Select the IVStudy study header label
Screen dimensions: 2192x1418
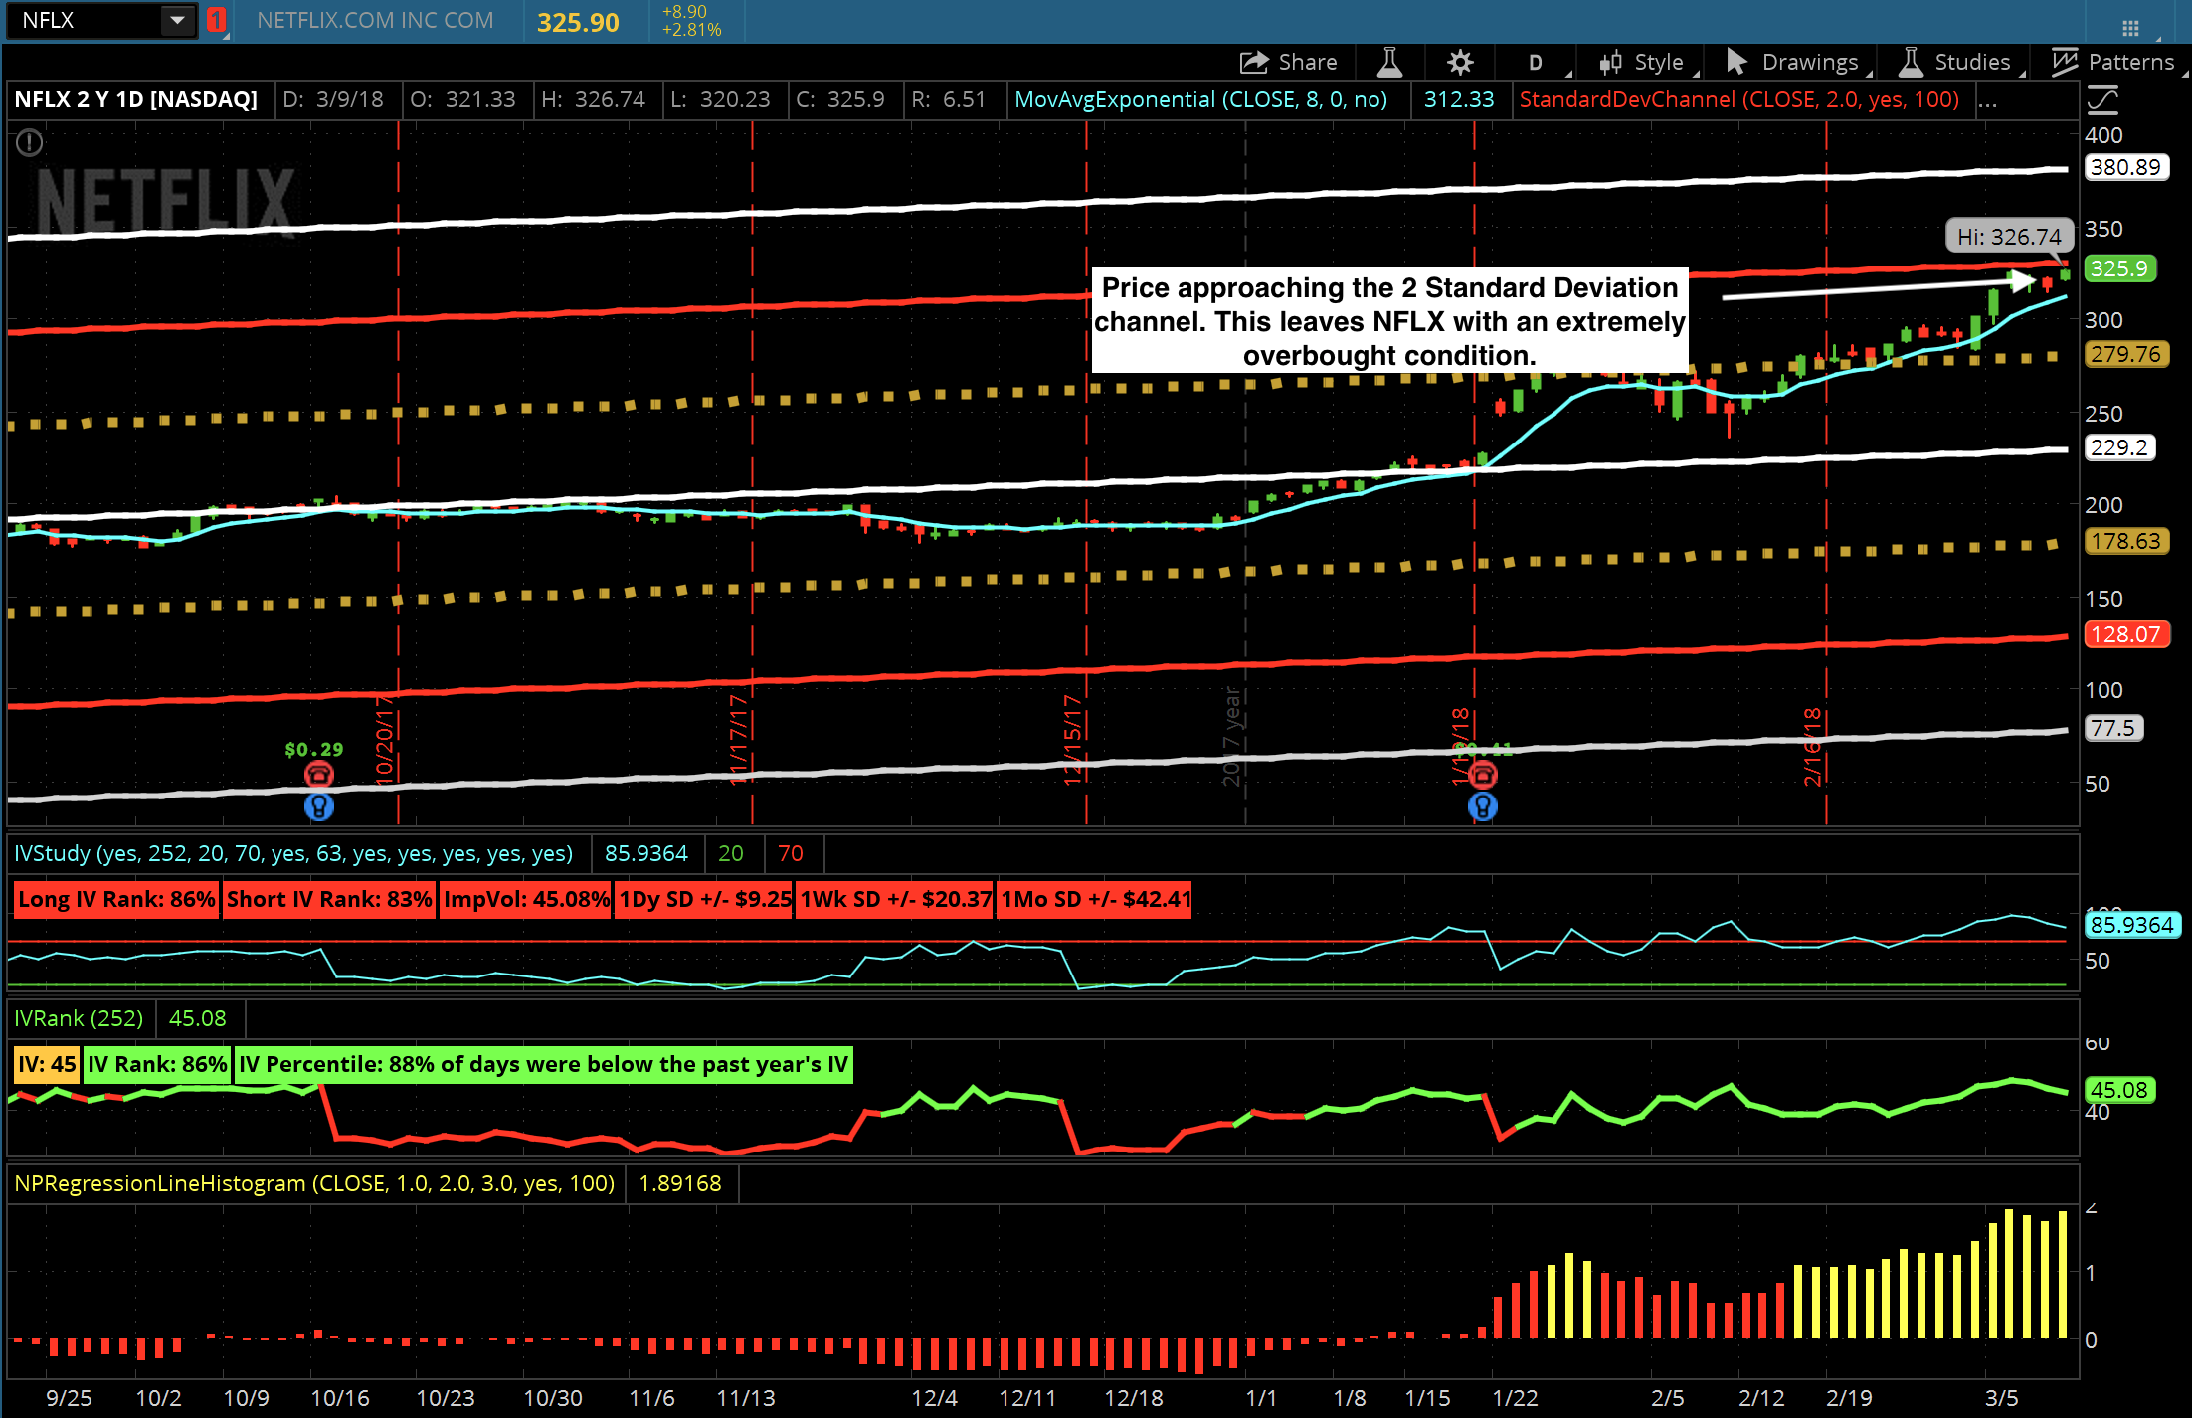[x=293, y=853]
